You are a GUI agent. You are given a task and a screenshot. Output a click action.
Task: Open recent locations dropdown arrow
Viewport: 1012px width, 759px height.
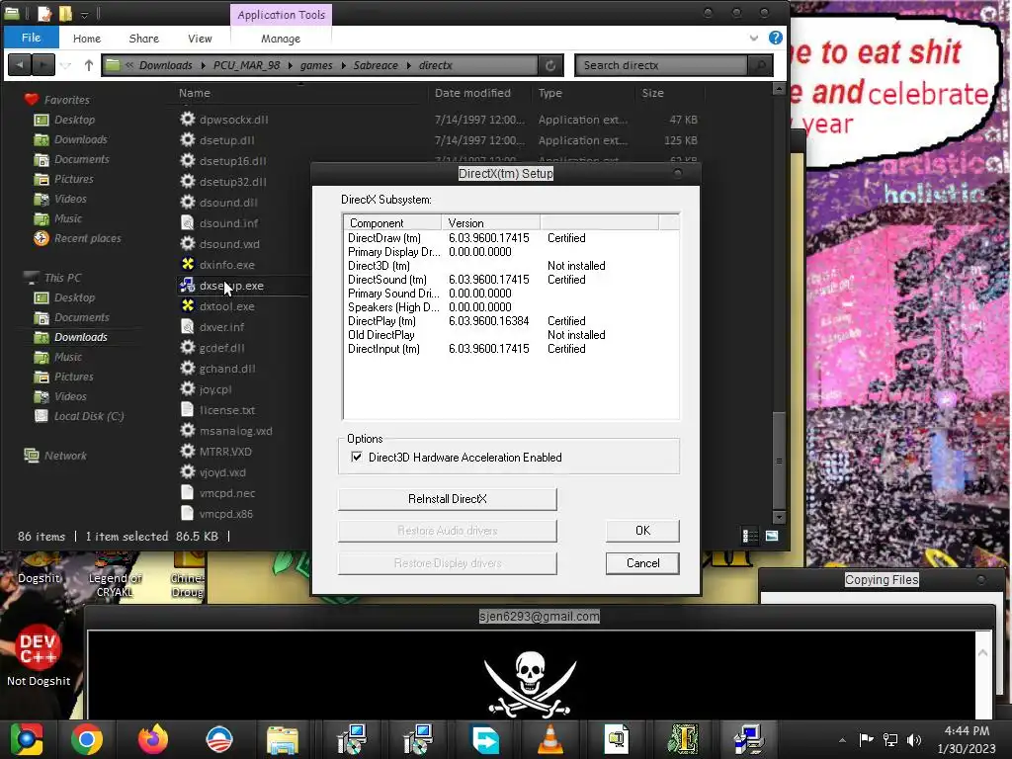pos(65,65)
